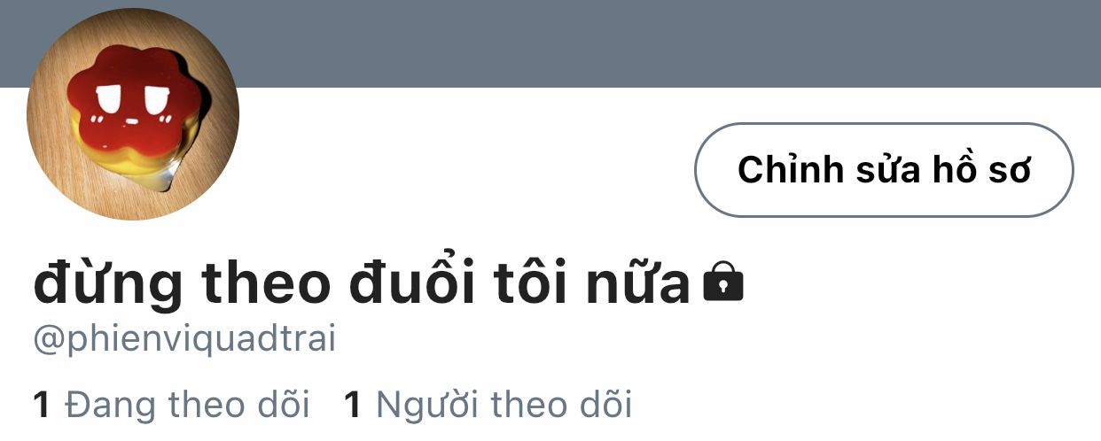Open the pudding profile avatar picture
Image resolution: width=1101 pixels, height=441 pixels.
[x=133, y=114]
